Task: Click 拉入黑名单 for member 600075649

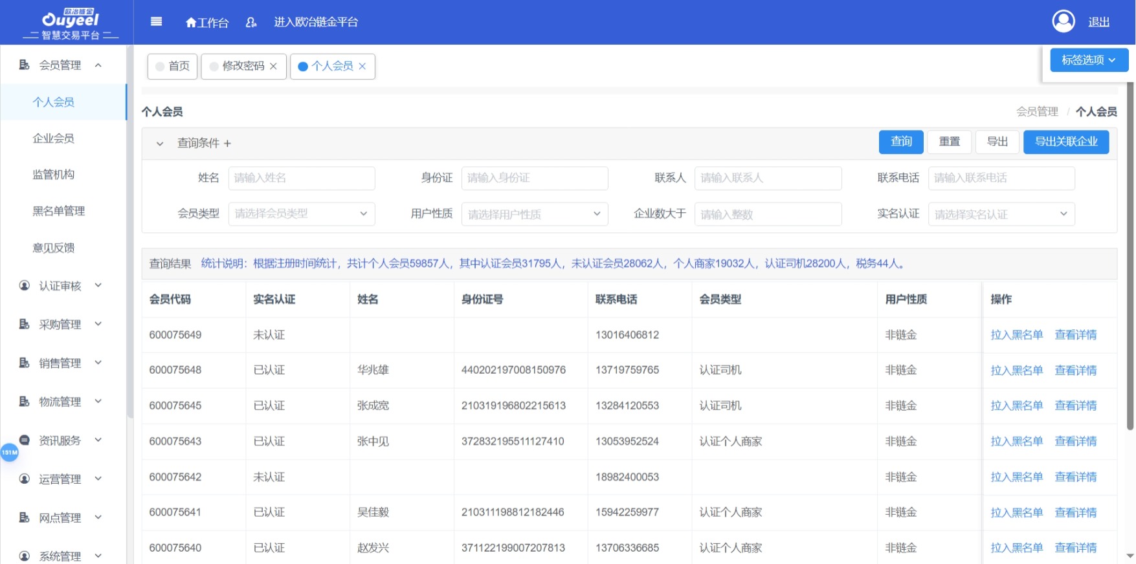Action: [1017, 335]
